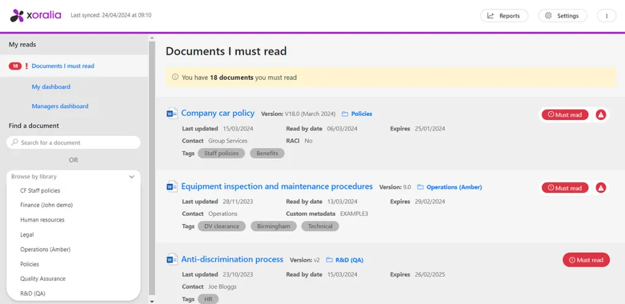Click warning icon for Equipment inspection procedures

(x=601, y=188)
